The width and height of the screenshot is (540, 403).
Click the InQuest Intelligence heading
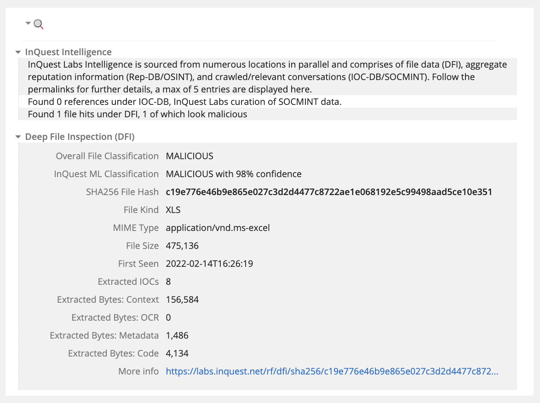(68, 52)
